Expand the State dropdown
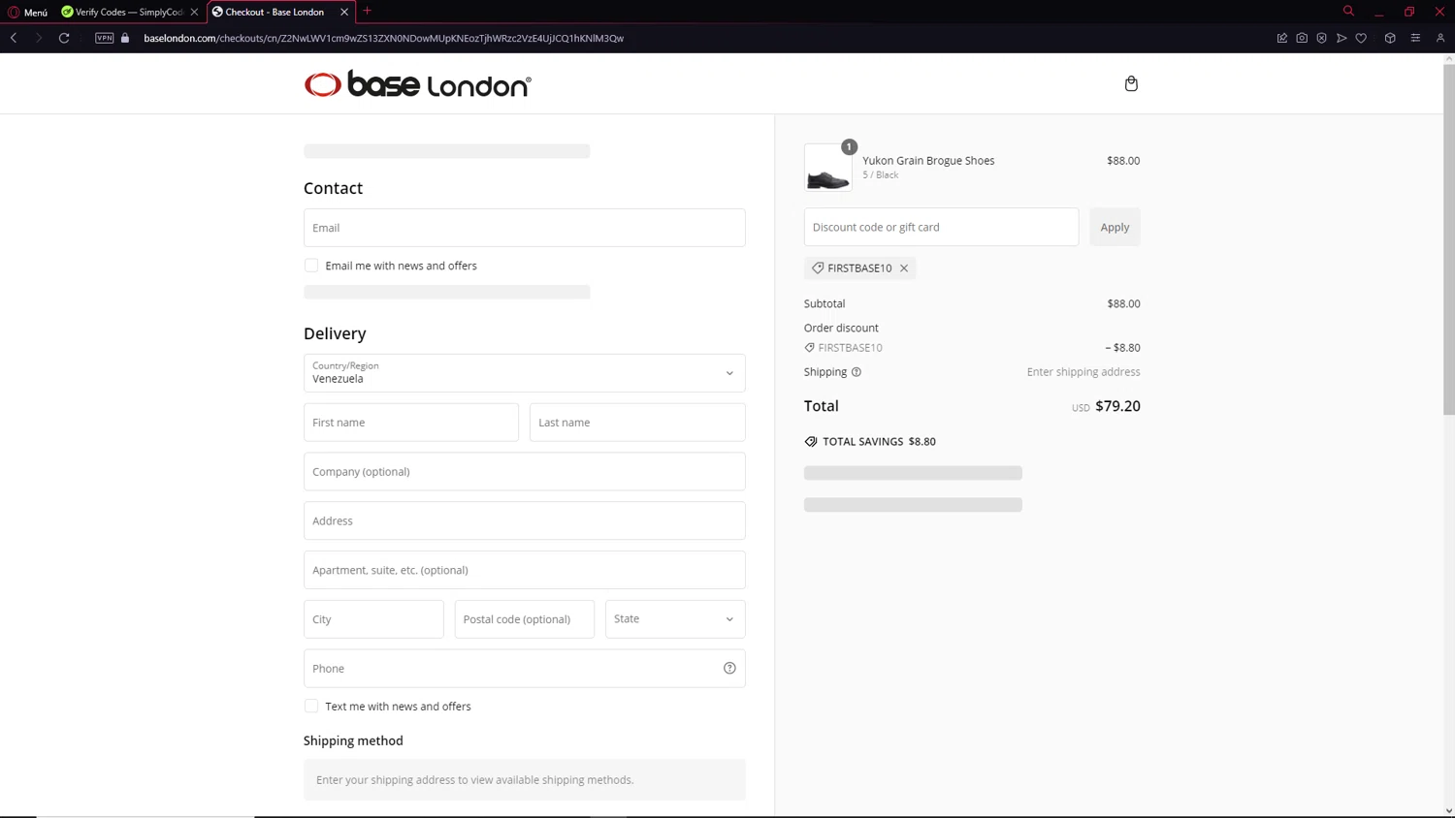Viewport: 1455px width, 818px height. pos(675,619)
